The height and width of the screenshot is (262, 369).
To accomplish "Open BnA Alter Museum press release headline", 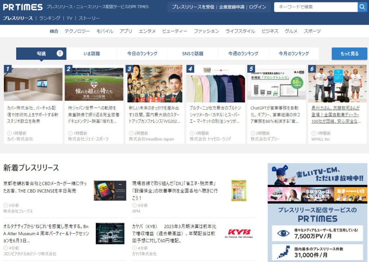I will pos(46,233).
